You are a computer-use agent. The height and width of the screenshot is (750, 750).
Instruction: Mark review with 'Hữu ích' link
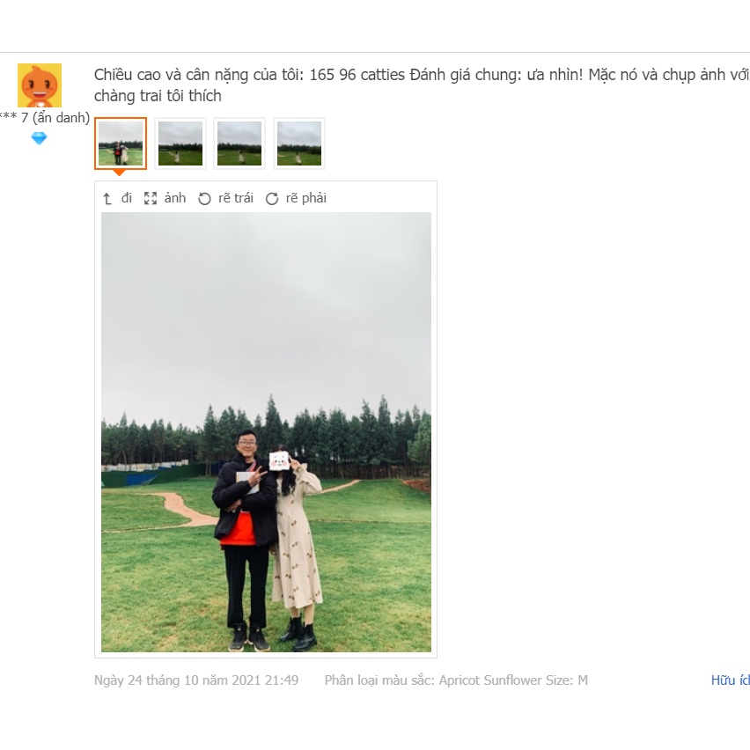(x=731, y=680)
